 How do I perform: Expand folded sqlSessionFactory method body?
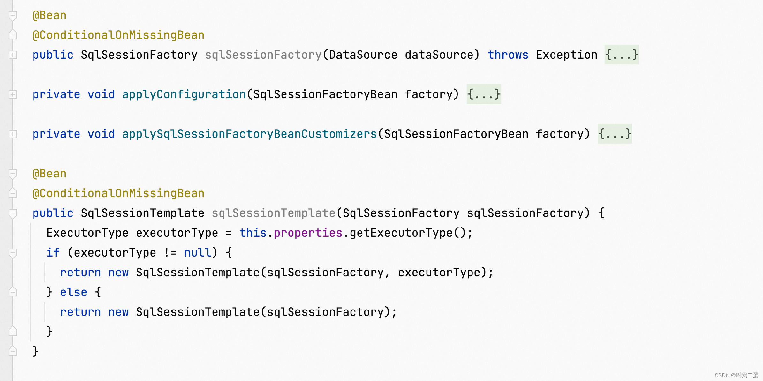coord(622,55)
